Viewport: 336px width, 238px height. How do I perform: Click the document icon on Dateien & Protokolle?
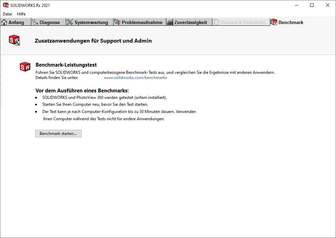coord(217,22)
